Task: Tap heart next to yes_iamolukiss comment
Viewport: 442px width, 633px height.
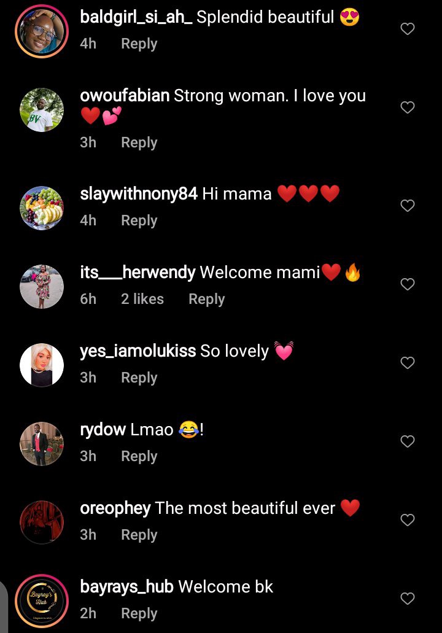Action: click(407, 362)
